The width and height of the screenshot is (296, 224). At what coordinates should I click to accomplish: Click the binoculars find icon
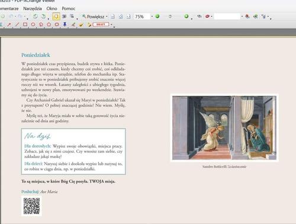200,17
